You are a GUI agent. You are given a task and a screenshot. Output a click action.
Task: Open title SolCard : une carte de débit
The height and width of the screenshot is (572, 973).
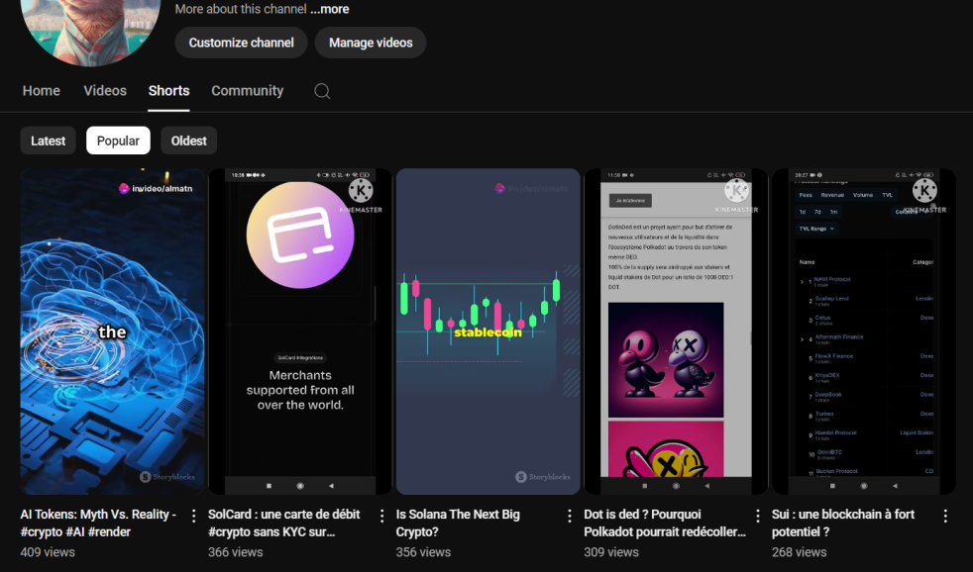(284, 524)
